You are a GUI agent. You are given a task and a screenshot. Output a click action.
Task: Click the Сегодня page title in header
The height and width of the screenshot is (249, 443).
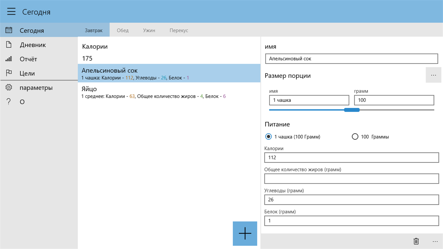(x=36, y=12)
